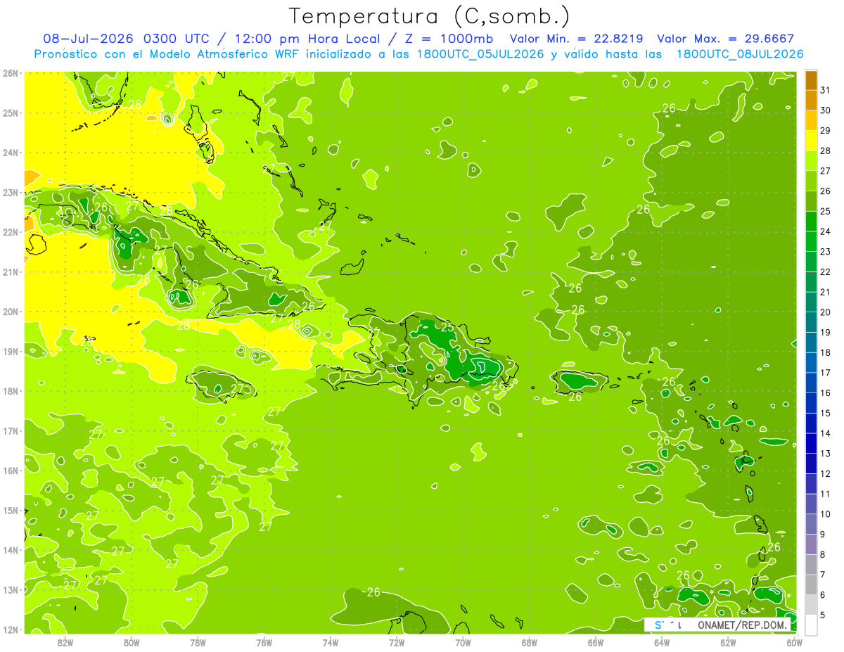Select the 18N latitude axis label

(x=11, y=391)
